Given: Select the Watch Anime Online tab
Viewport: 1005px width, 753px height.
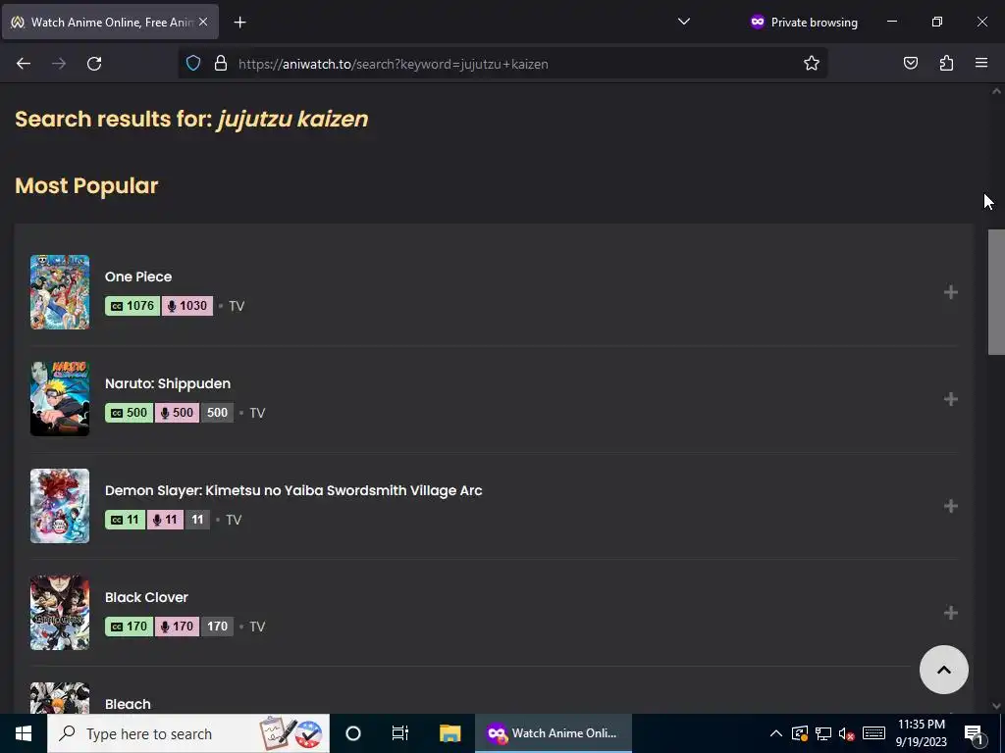Looking at the screenshot, I should [110, 22].
